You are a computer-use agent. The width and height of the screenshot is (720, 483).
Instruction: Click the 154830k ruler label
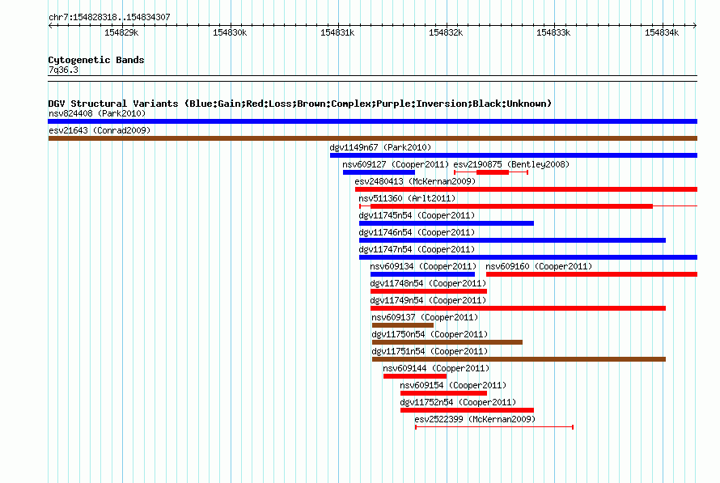[x=230, y=32]
